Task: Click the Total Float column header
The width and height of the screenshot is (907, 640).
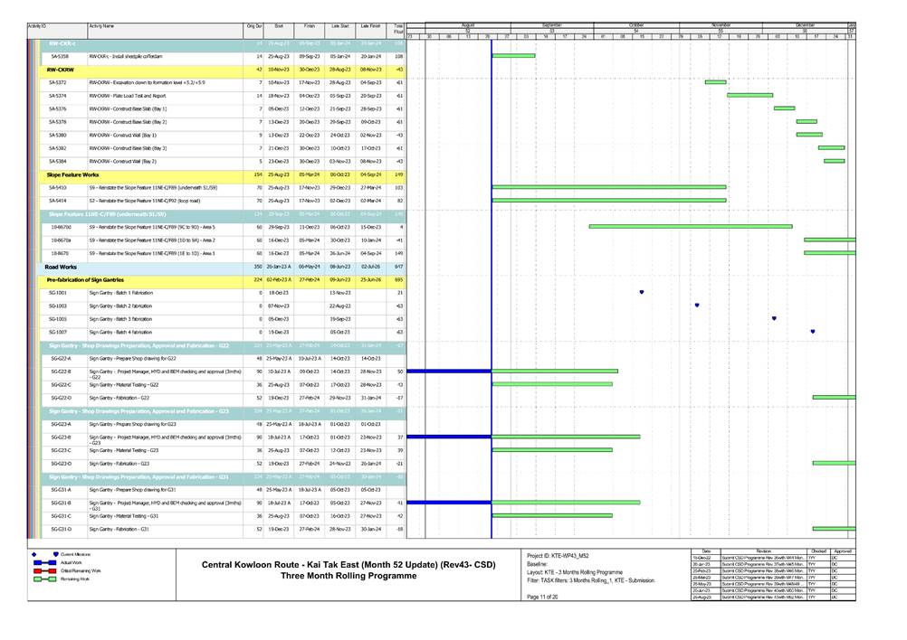Action: pos(397,31)
